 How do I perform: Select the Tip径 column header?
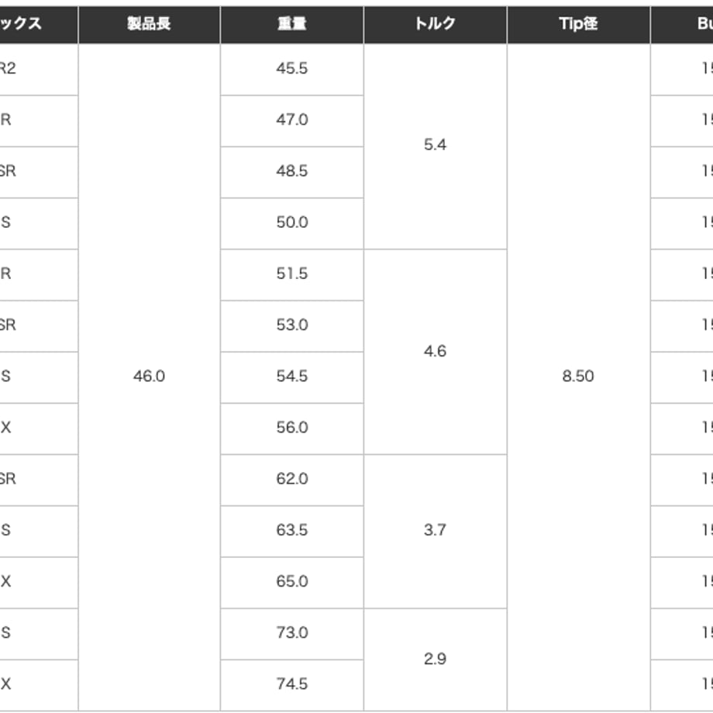pos(578,25)
